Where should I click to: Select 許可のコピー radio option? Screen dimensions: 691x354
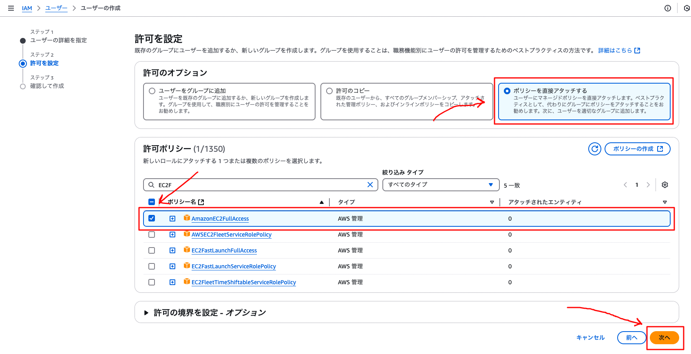point(329,91)
